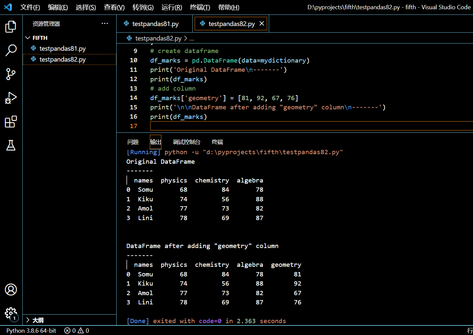Click the breadcrumb ellipsis after testpandas82.py

coord(192,39)
